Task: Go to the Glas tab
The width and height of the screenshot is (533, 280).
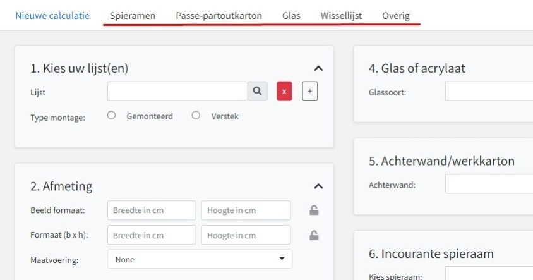Action: pos(291,16)
